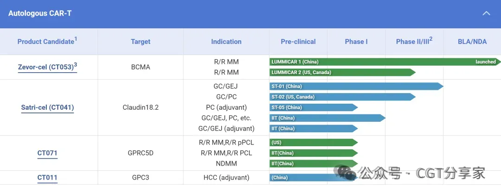Click the Claudin18.2 target cell
The image size is (501, 193).
coord(141,107)
